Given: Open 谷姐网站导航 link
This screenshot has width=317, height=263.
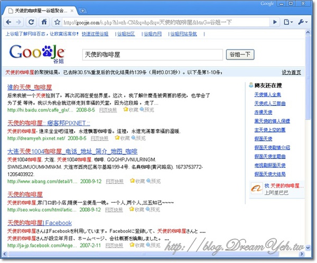Looking at the screenshot, I should click(183, 34).
